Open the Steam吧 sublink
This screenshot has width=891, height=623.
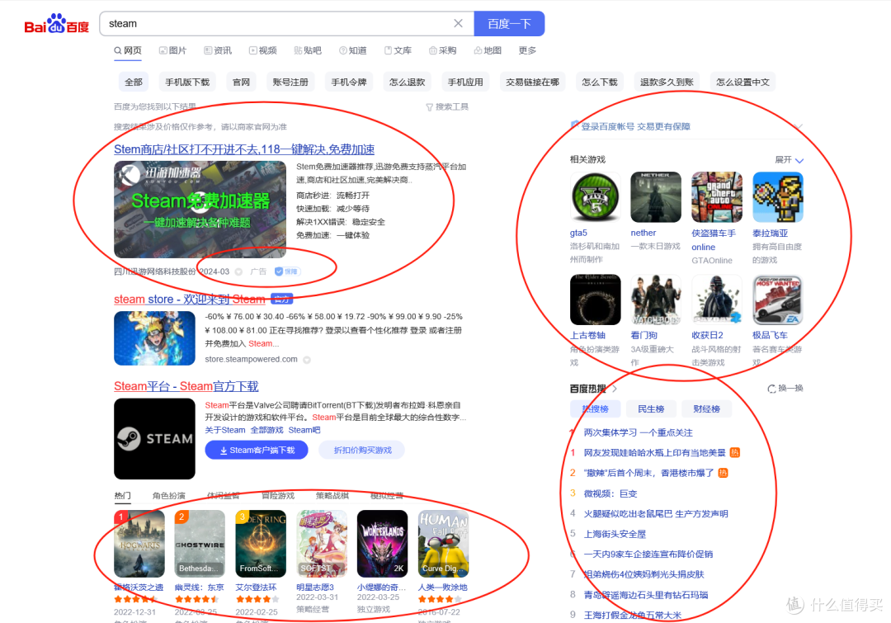coord(304,430)
